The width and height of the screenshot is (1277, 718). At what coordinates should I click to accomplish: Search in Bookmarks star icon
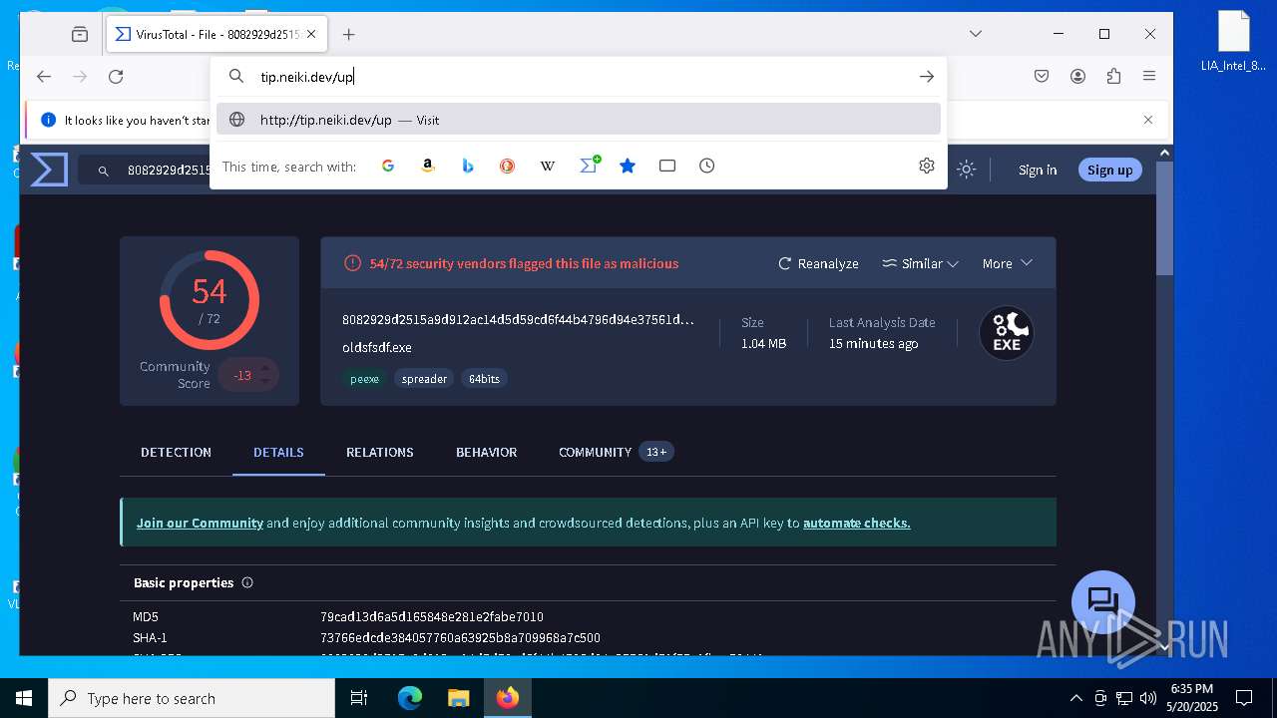pyautogui.click(x=628, y=166)
